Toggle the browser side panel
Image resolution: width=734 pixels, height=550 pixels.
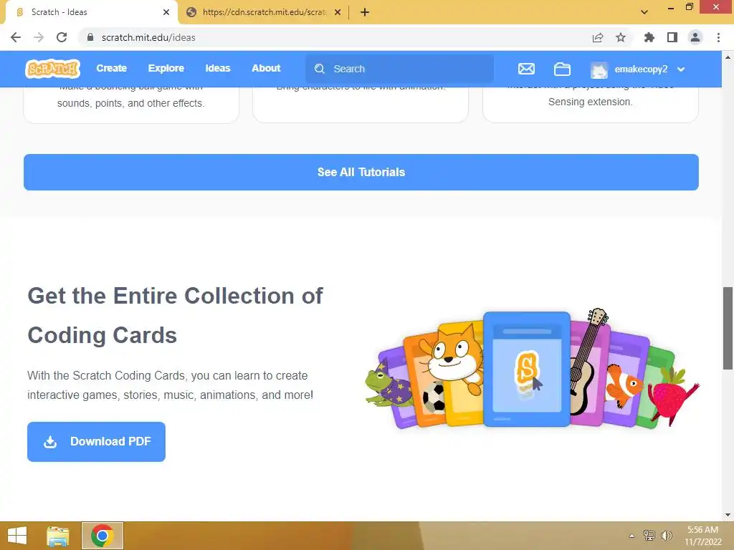(x=672, y=37)
